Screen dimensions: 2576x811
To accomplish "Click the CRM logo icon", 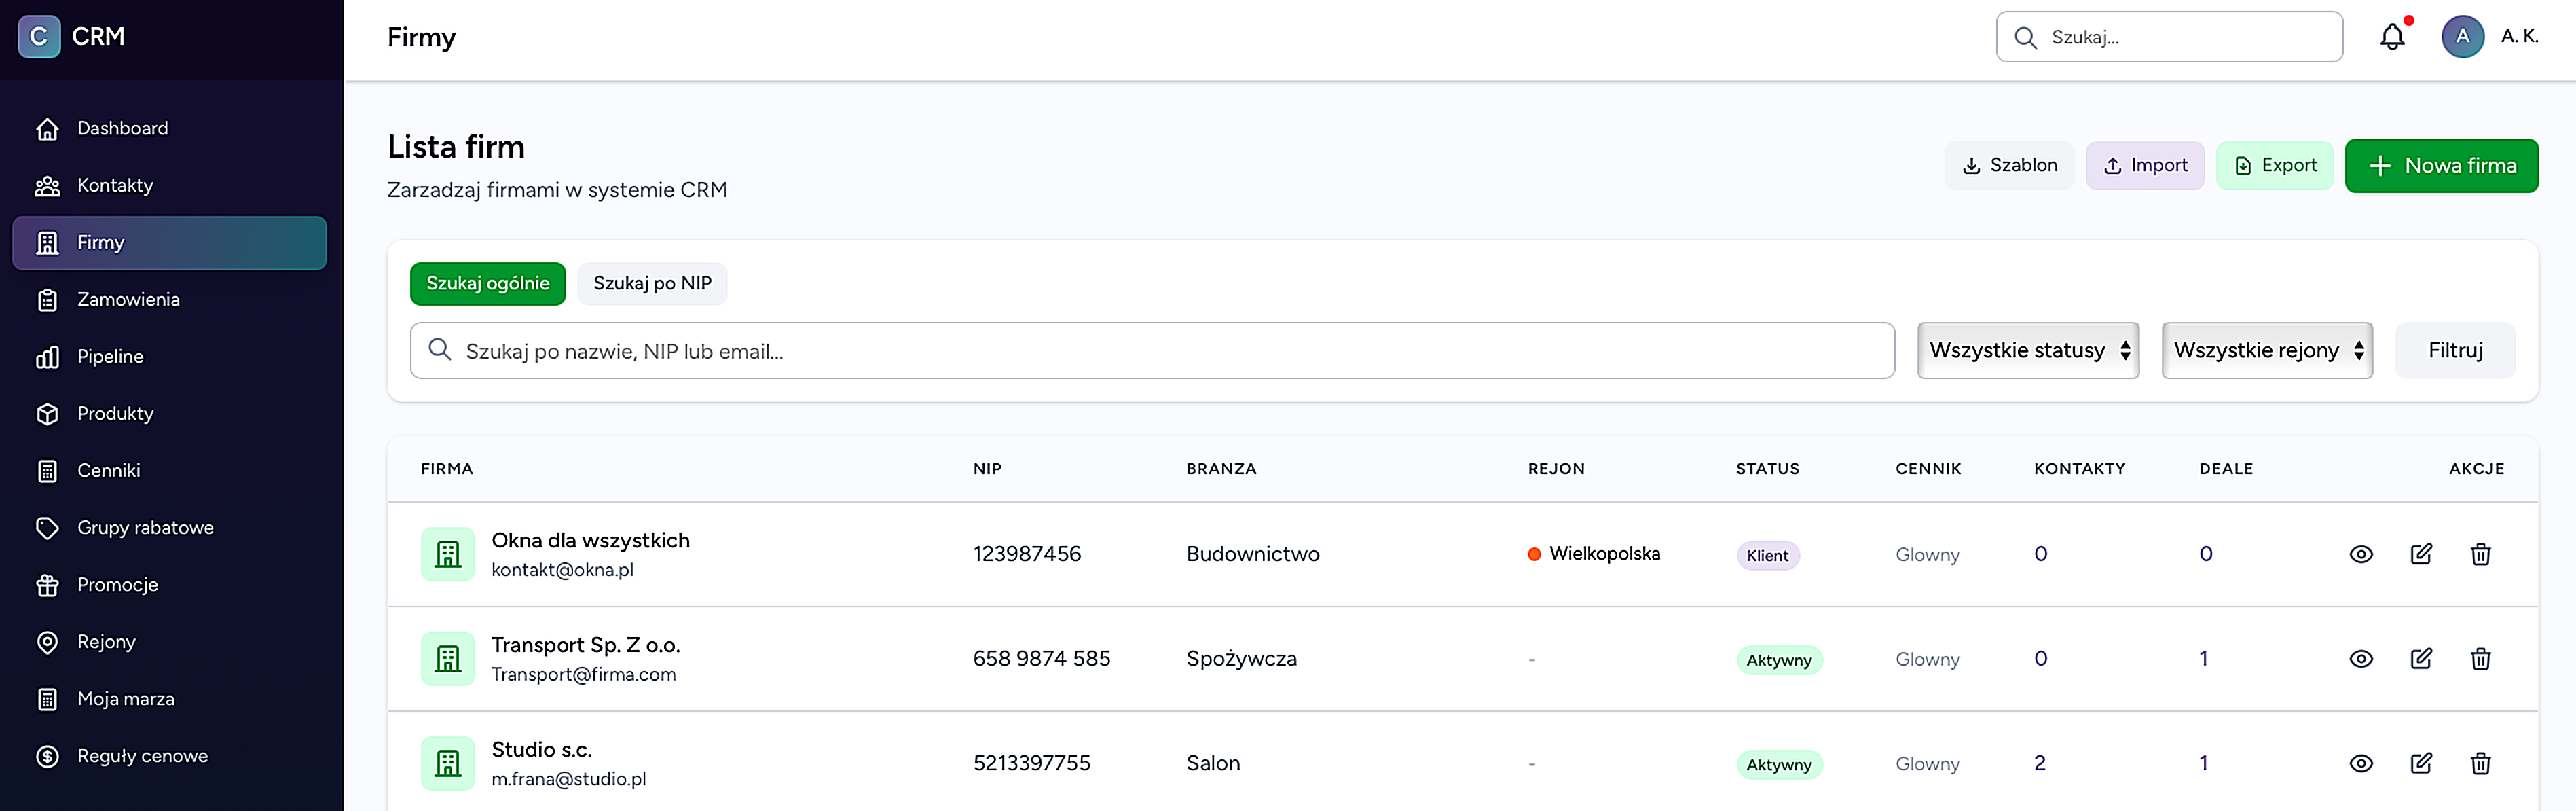I will [x=39, y=37].
